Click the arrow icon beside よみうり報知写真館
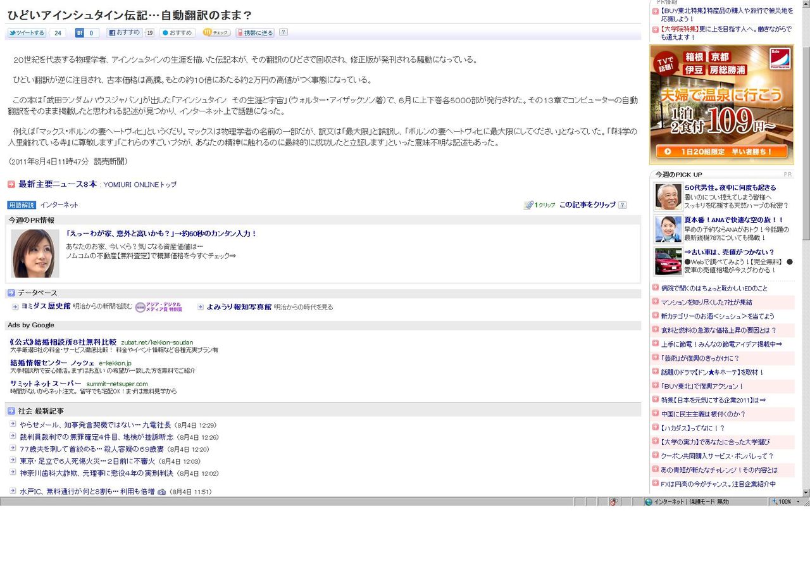Image resolution: width=810 pixels, height=564 pixels. 201,307
